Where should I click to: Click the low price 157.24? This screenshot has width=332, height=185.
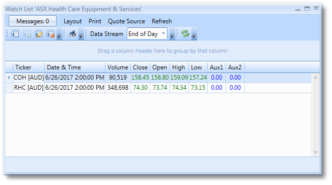click(198, 78)
